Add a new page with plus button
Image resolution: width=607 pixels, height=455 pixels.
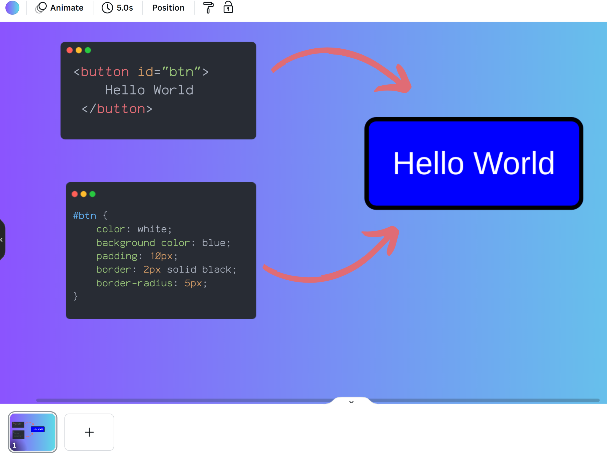(89, 432)
